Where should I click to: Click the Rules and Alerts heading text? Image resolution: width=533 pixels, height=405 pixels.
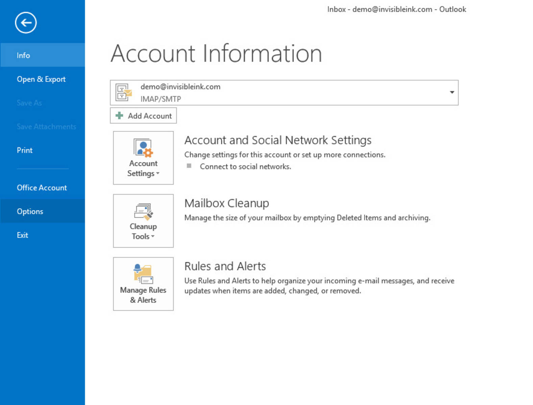(225, 266)
